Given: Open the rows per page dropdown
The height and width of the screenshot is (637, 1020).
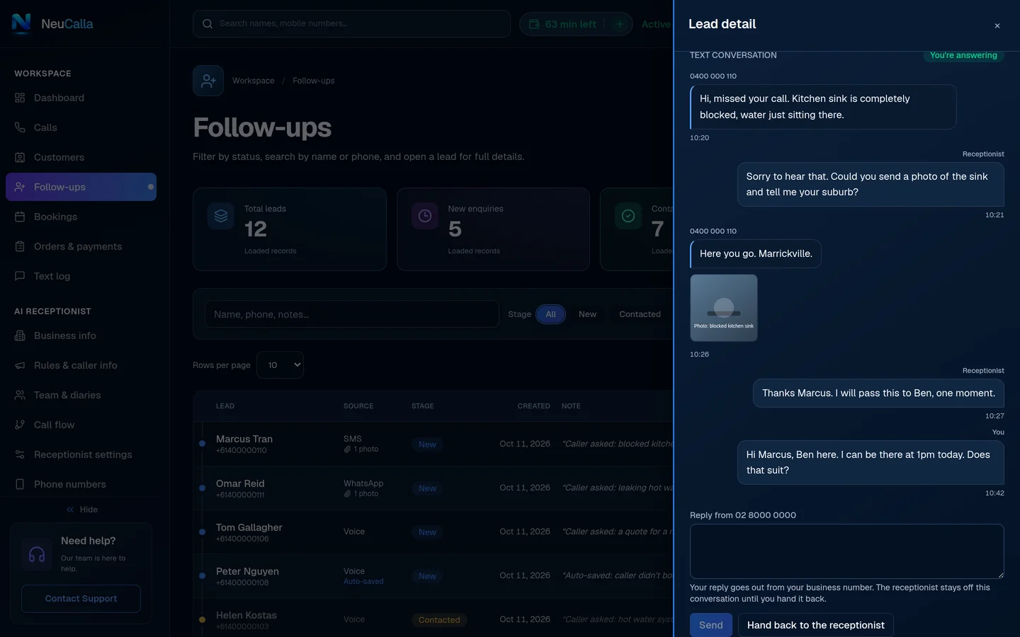Looking at the screenshot, I should (280, 365).
